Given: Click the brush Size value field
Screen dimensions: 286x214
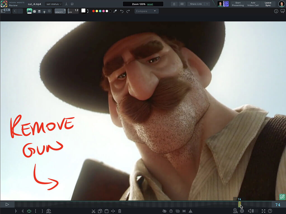Looking at the screenshot, I should tap(73, 11).
